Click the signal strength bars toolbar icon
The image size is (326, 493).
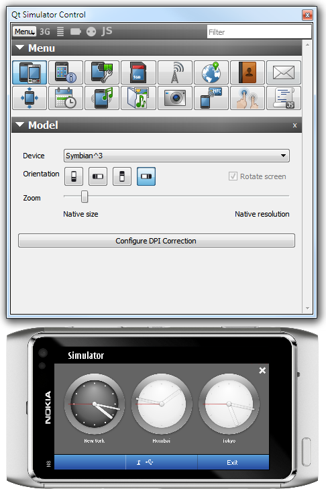point(60,32)
